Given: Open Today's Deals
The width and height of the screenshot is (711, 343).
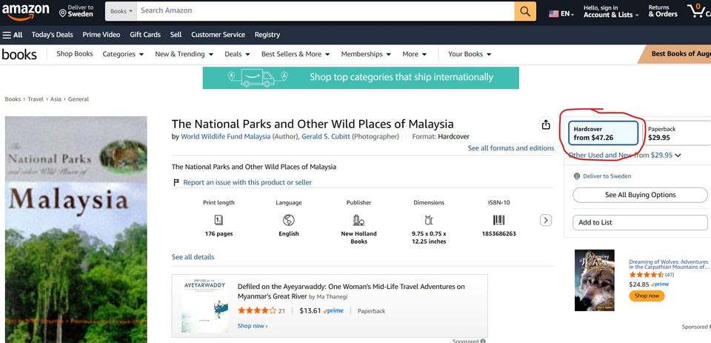Looking at the screenshot, I should coord(52,35).
